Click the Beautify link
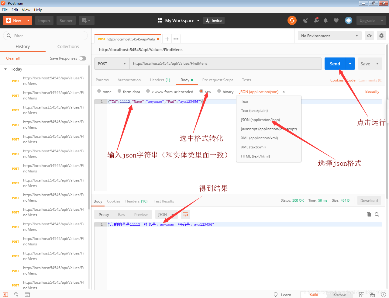Screen dimensions: 389x298 pyautogui.click(x=372, y=92)
